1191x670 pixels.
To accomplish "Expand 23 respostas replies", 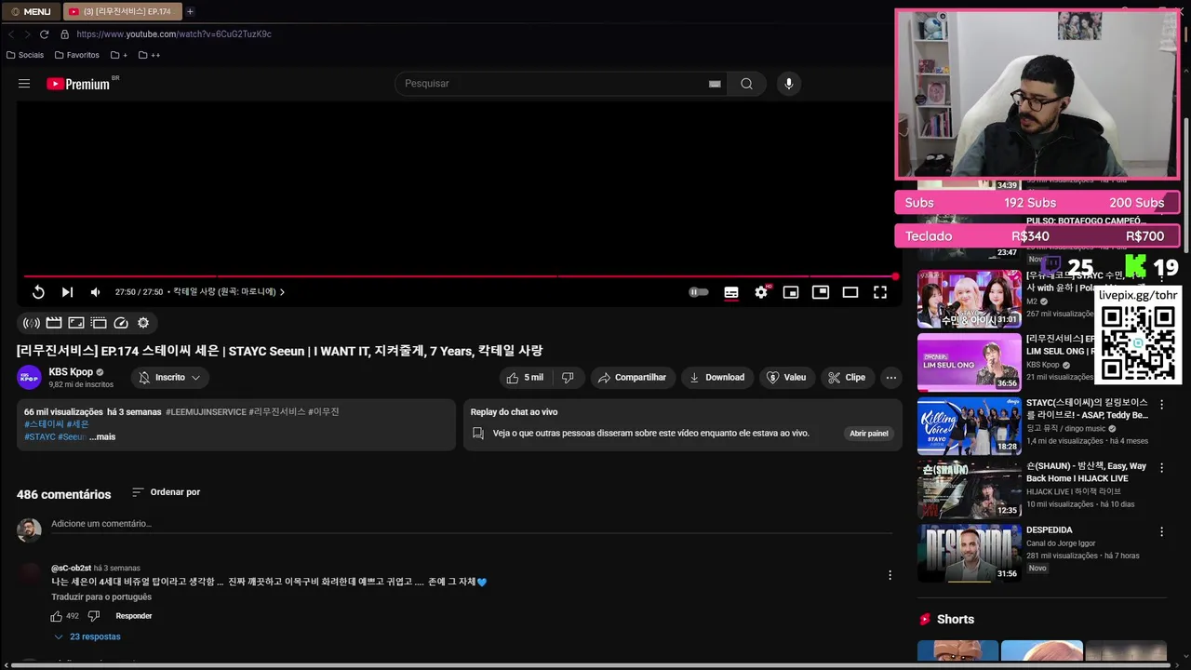I will (x=87, y=636).
